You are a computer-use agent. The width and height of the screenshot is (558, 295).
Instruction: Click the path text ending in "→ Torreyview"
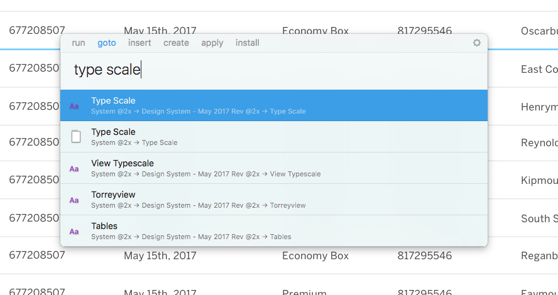pyautogui.click(x=198, y=205)
